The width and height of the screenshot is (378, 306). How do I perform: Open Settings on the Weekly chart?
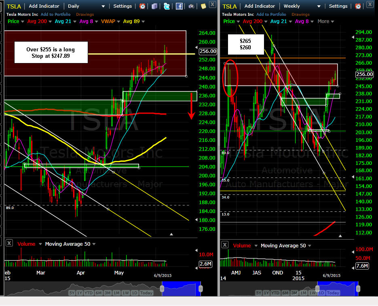[x=338, y=6]
